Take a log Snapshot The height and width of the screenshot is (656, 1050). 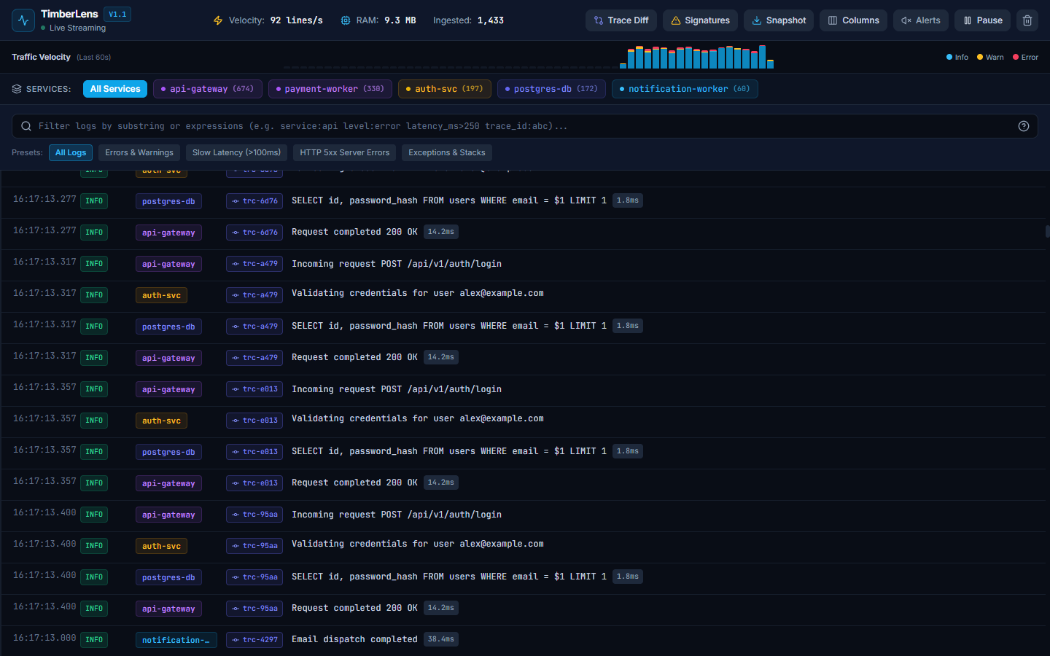[x=779, y=20]
